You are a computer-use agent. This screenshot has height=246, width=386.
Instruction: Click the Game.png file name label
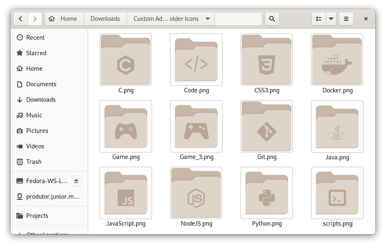point(126,157)
